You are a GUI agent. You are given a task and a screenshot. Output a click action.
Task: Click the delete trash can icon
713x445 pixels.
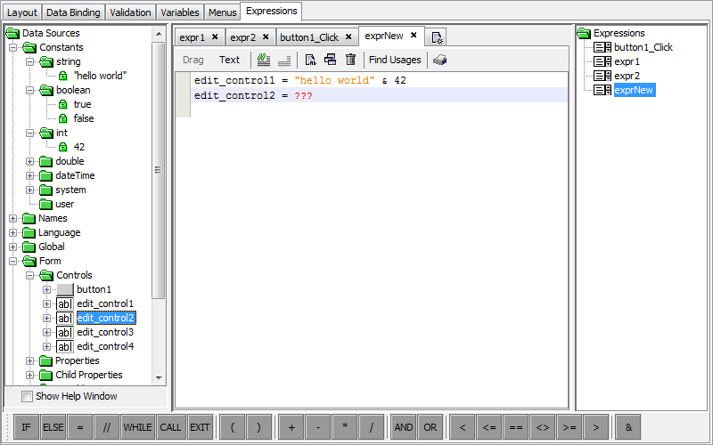pos(350,60)
